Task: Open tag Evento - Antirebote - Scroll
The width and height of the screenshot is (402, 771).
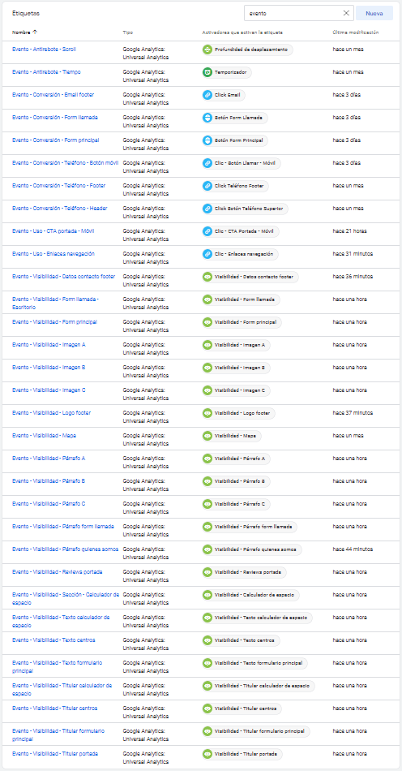Action: tap(45, 50)
